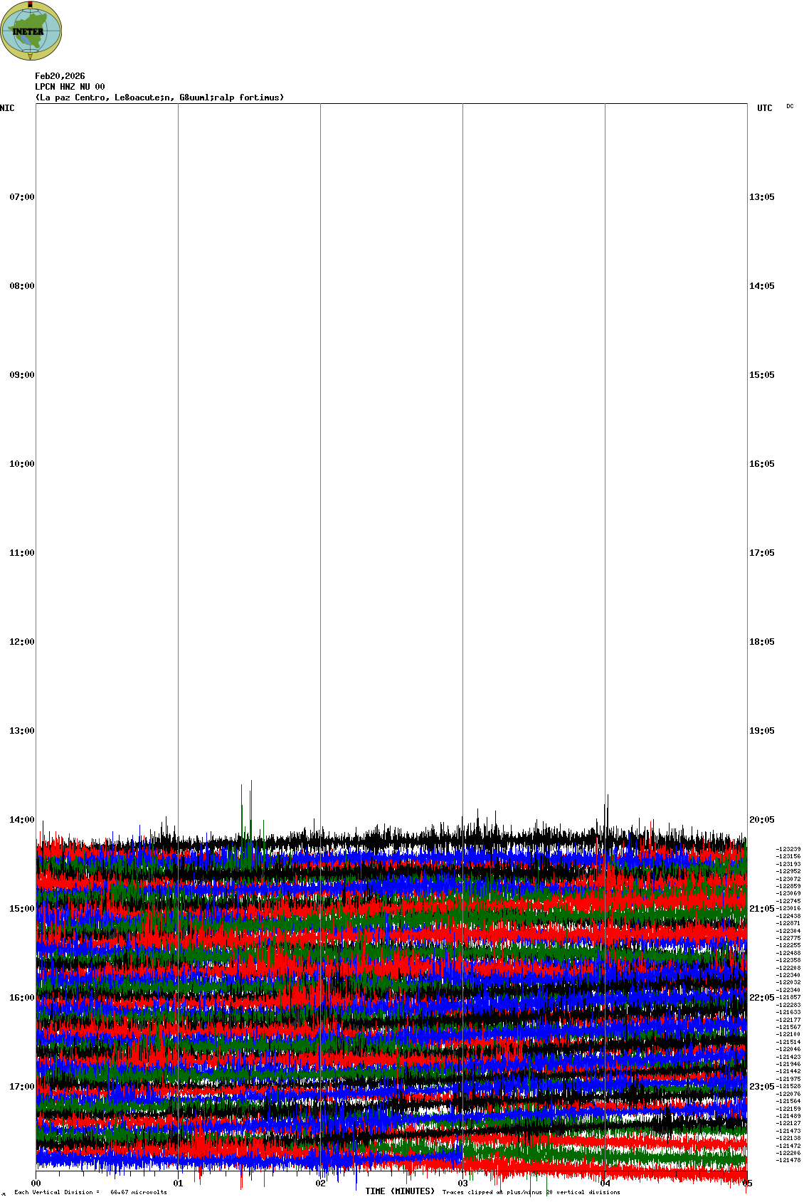Click the Traces clipped footer note
The image size is (804, 1202).
click(x=531, y=1192)
